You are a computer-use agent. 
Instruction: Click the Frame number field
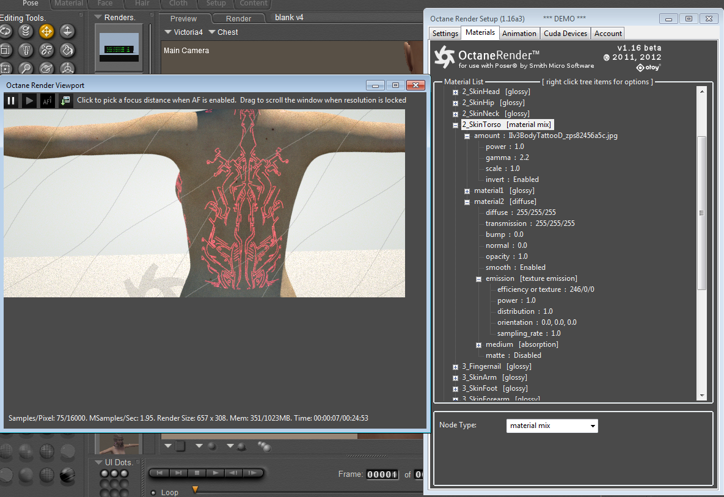(382, 474)
